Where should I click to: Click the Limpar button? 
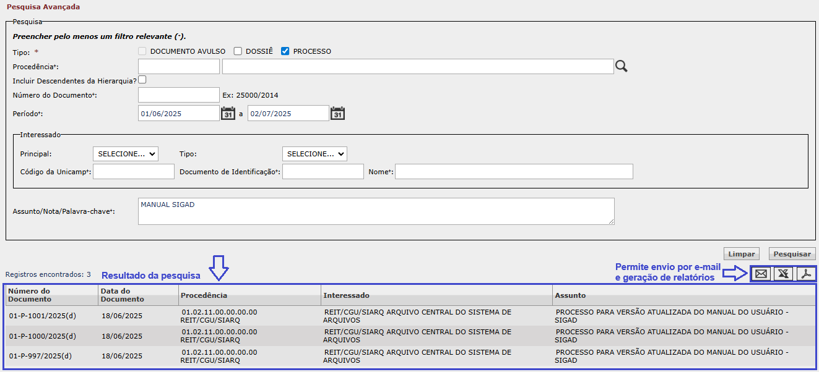pos(741,254)
